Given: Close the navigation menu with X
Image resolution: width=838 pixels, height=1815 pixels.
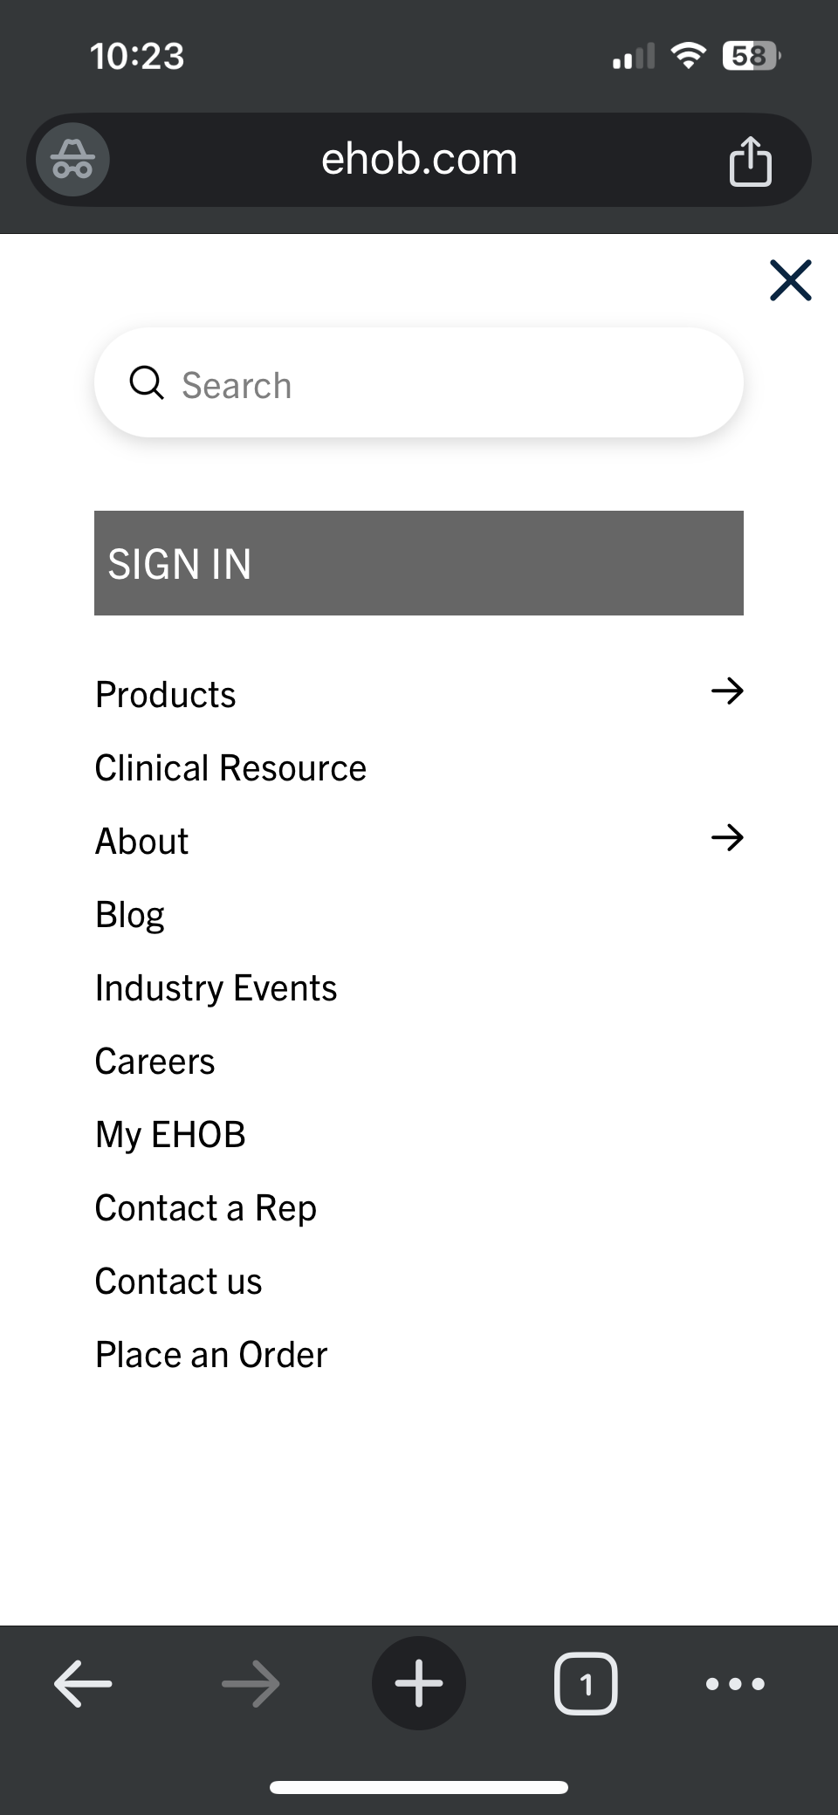Looking at the screenshot, I should click(x=790, y=280).
